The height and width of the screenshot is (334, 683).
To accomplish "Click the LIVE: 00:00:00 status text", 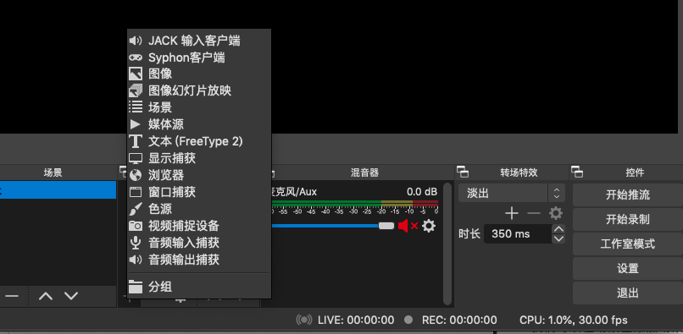I will pos(356,320).
